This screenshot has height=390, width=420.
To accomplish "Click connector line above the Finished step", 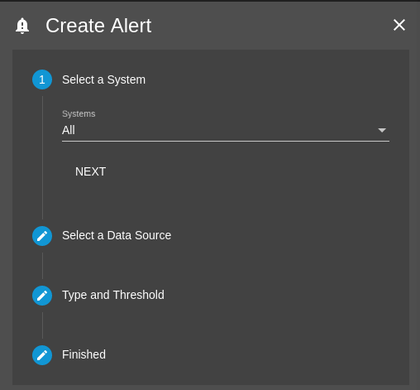I will tap(42, 325).
